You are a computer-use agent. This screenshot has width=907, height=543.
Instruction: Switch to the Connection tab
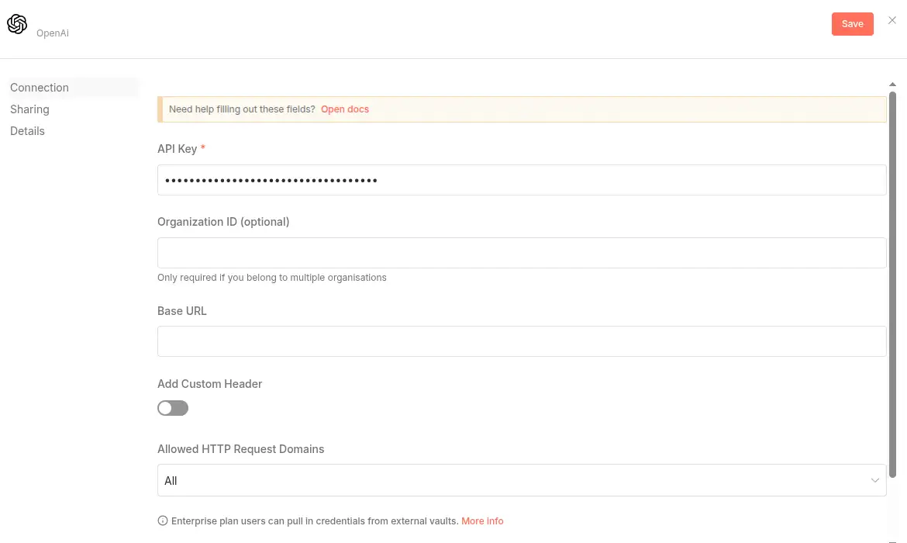click(x=40, y=88)
